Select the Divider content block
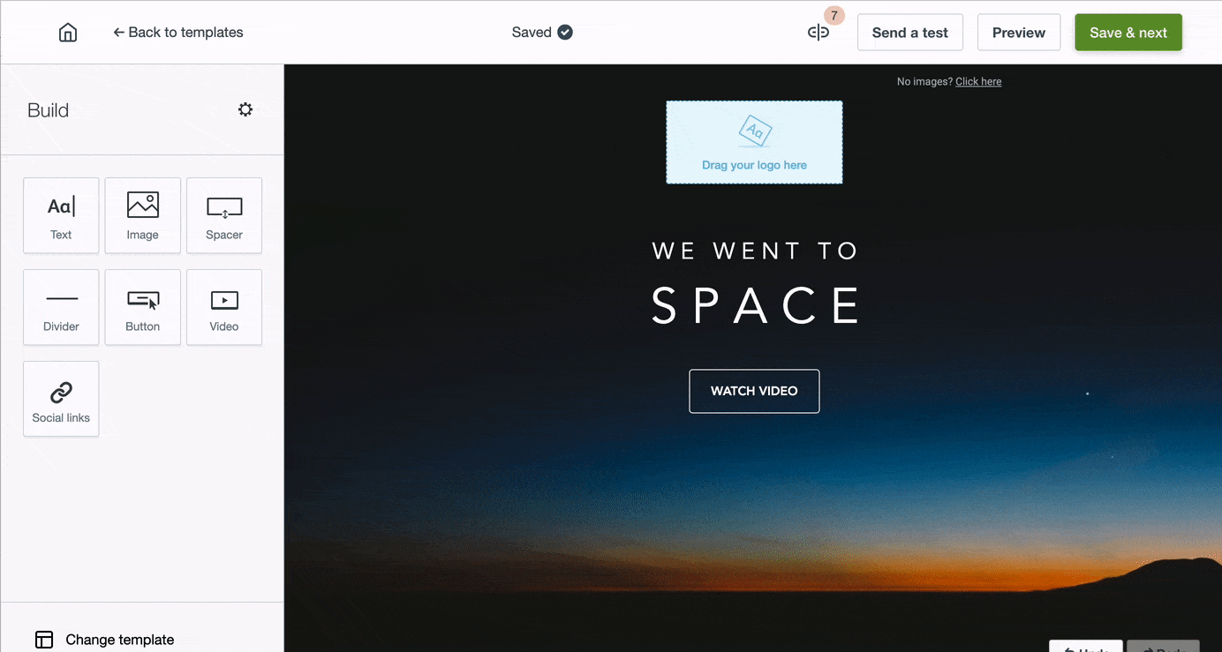The height and width of the screenshot is (652, 1222). (x=61, y=307)
